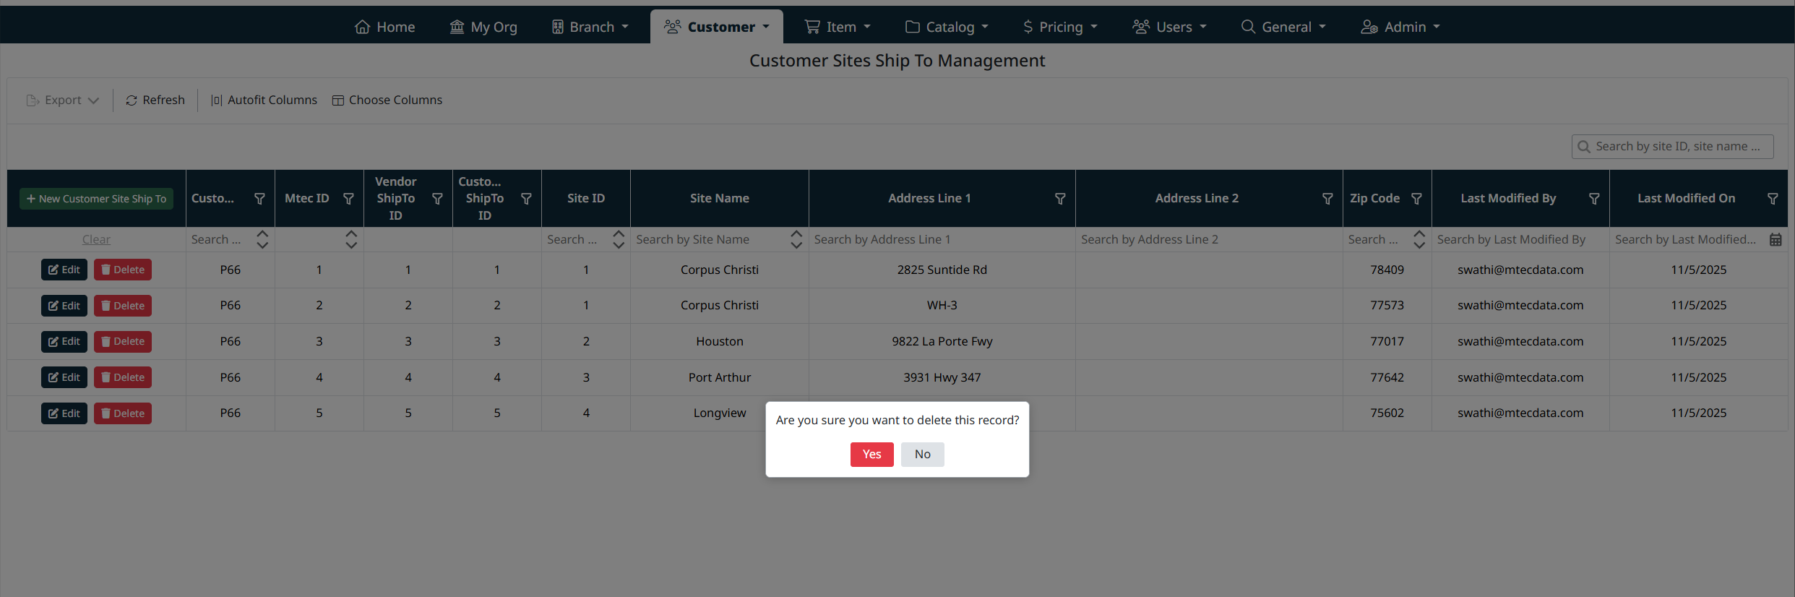Click the Clear filters link

(96, 239)
